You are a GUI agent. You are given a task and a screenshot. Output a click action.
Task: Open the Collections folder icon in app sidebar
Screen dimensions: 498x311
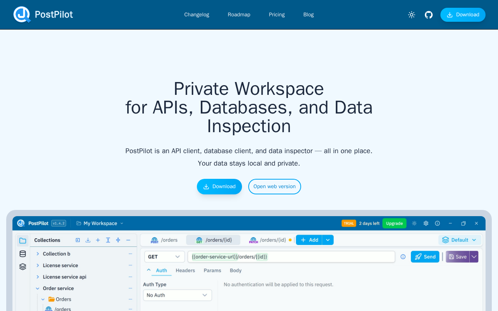(23, 241)
